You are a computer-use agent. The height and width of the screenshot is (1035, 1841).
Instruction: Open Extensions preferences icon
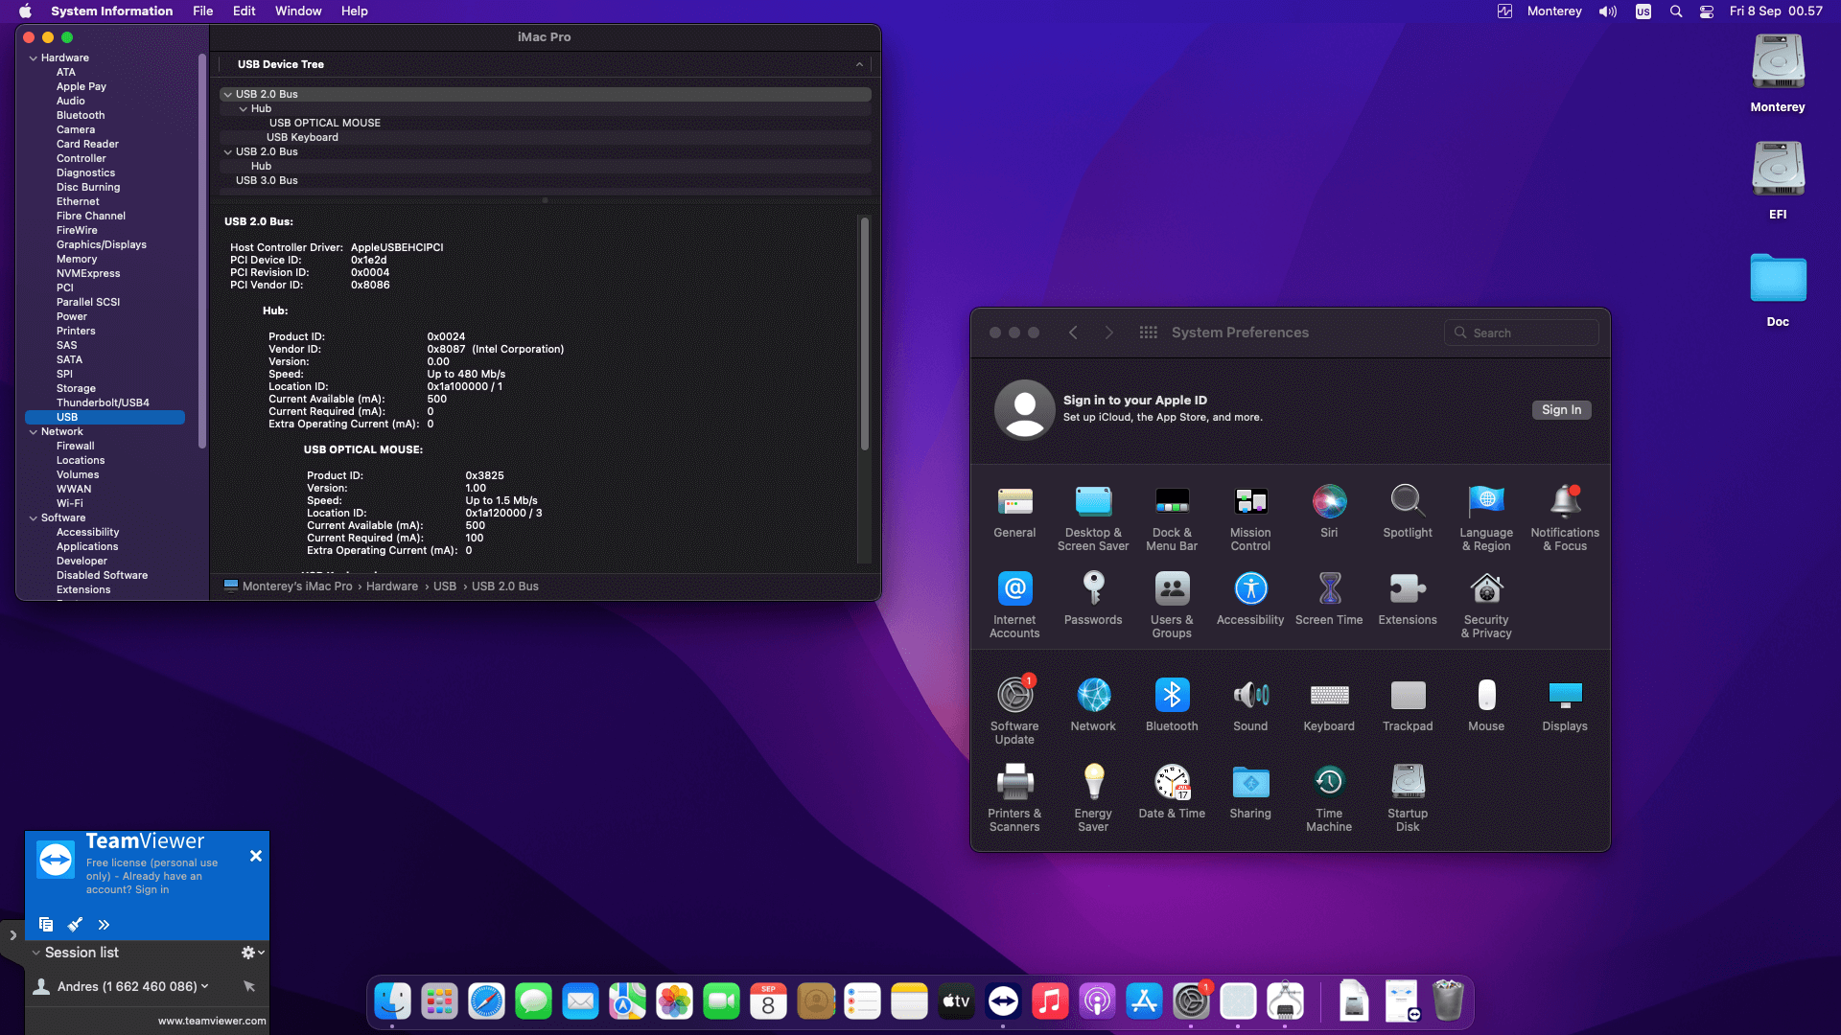coord(1408,588)
